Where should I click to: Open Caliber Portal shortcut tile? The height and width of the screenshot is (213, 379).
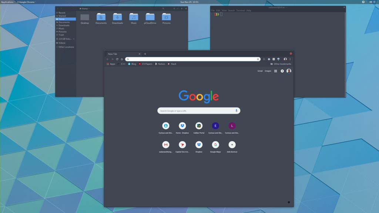pos(199,128)
